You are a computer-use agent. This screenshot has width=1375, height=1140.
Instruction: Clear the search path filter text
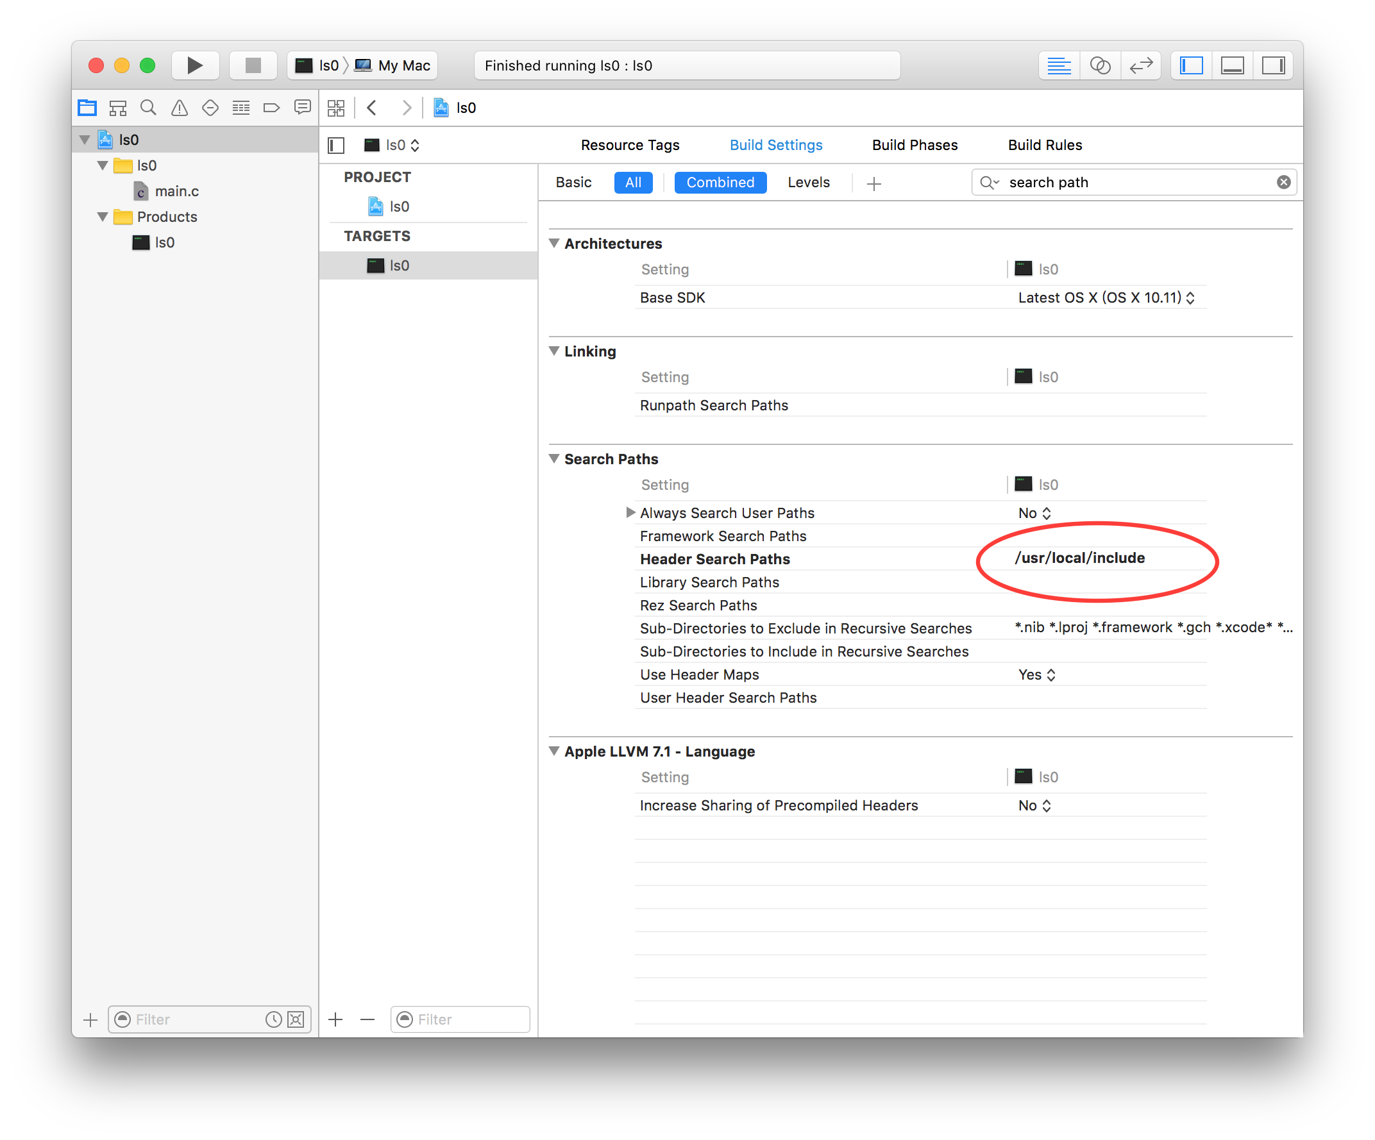click(x=1283, y=183)
